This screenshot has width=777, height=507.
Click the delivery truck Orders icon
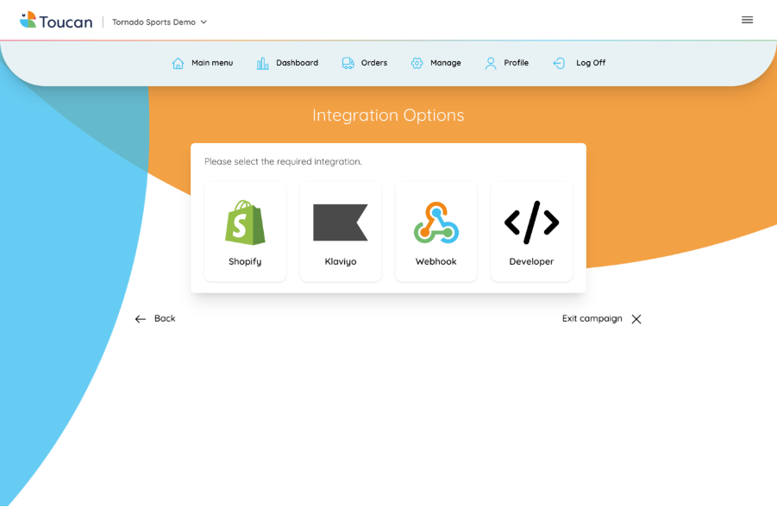348,63
